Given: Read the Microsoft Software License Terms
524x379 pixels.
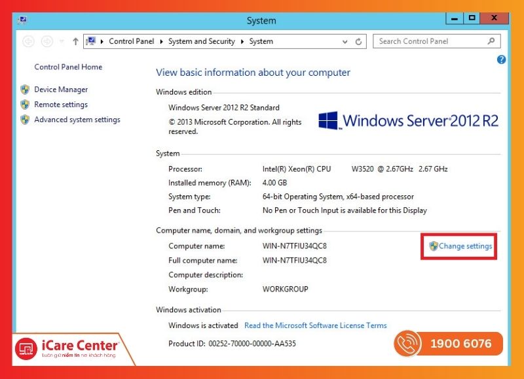Looking at the screenshot, I should point(316,325).
